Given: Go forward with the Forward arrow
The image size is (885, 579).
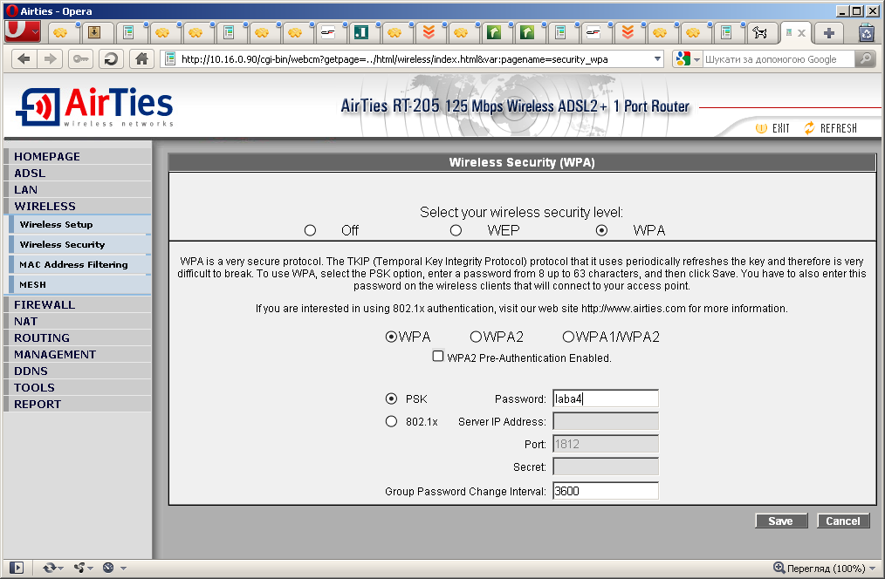Looking at the screenshot, I should (51, 58).
